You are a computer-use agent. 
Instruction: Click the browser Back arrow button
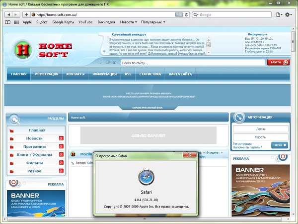click(7, 14)
